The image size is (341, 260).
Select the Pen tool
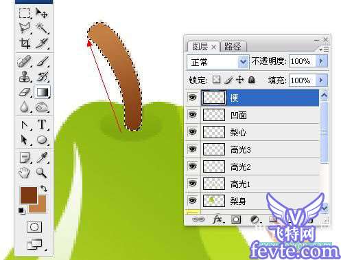pos(25,125)
